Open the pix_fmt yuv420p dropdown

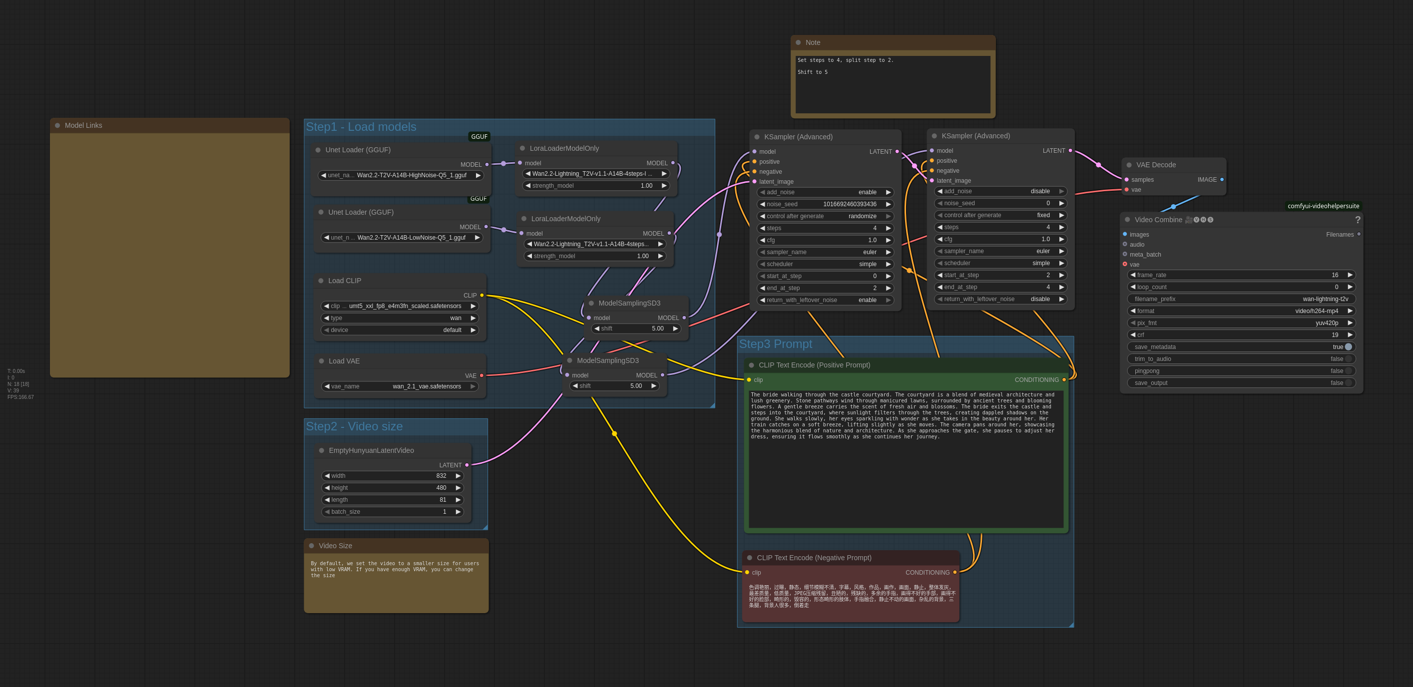(x=1241, y=323)
